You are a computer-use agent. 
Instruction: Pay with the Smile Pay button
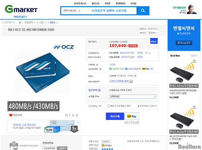coord(132,116)
